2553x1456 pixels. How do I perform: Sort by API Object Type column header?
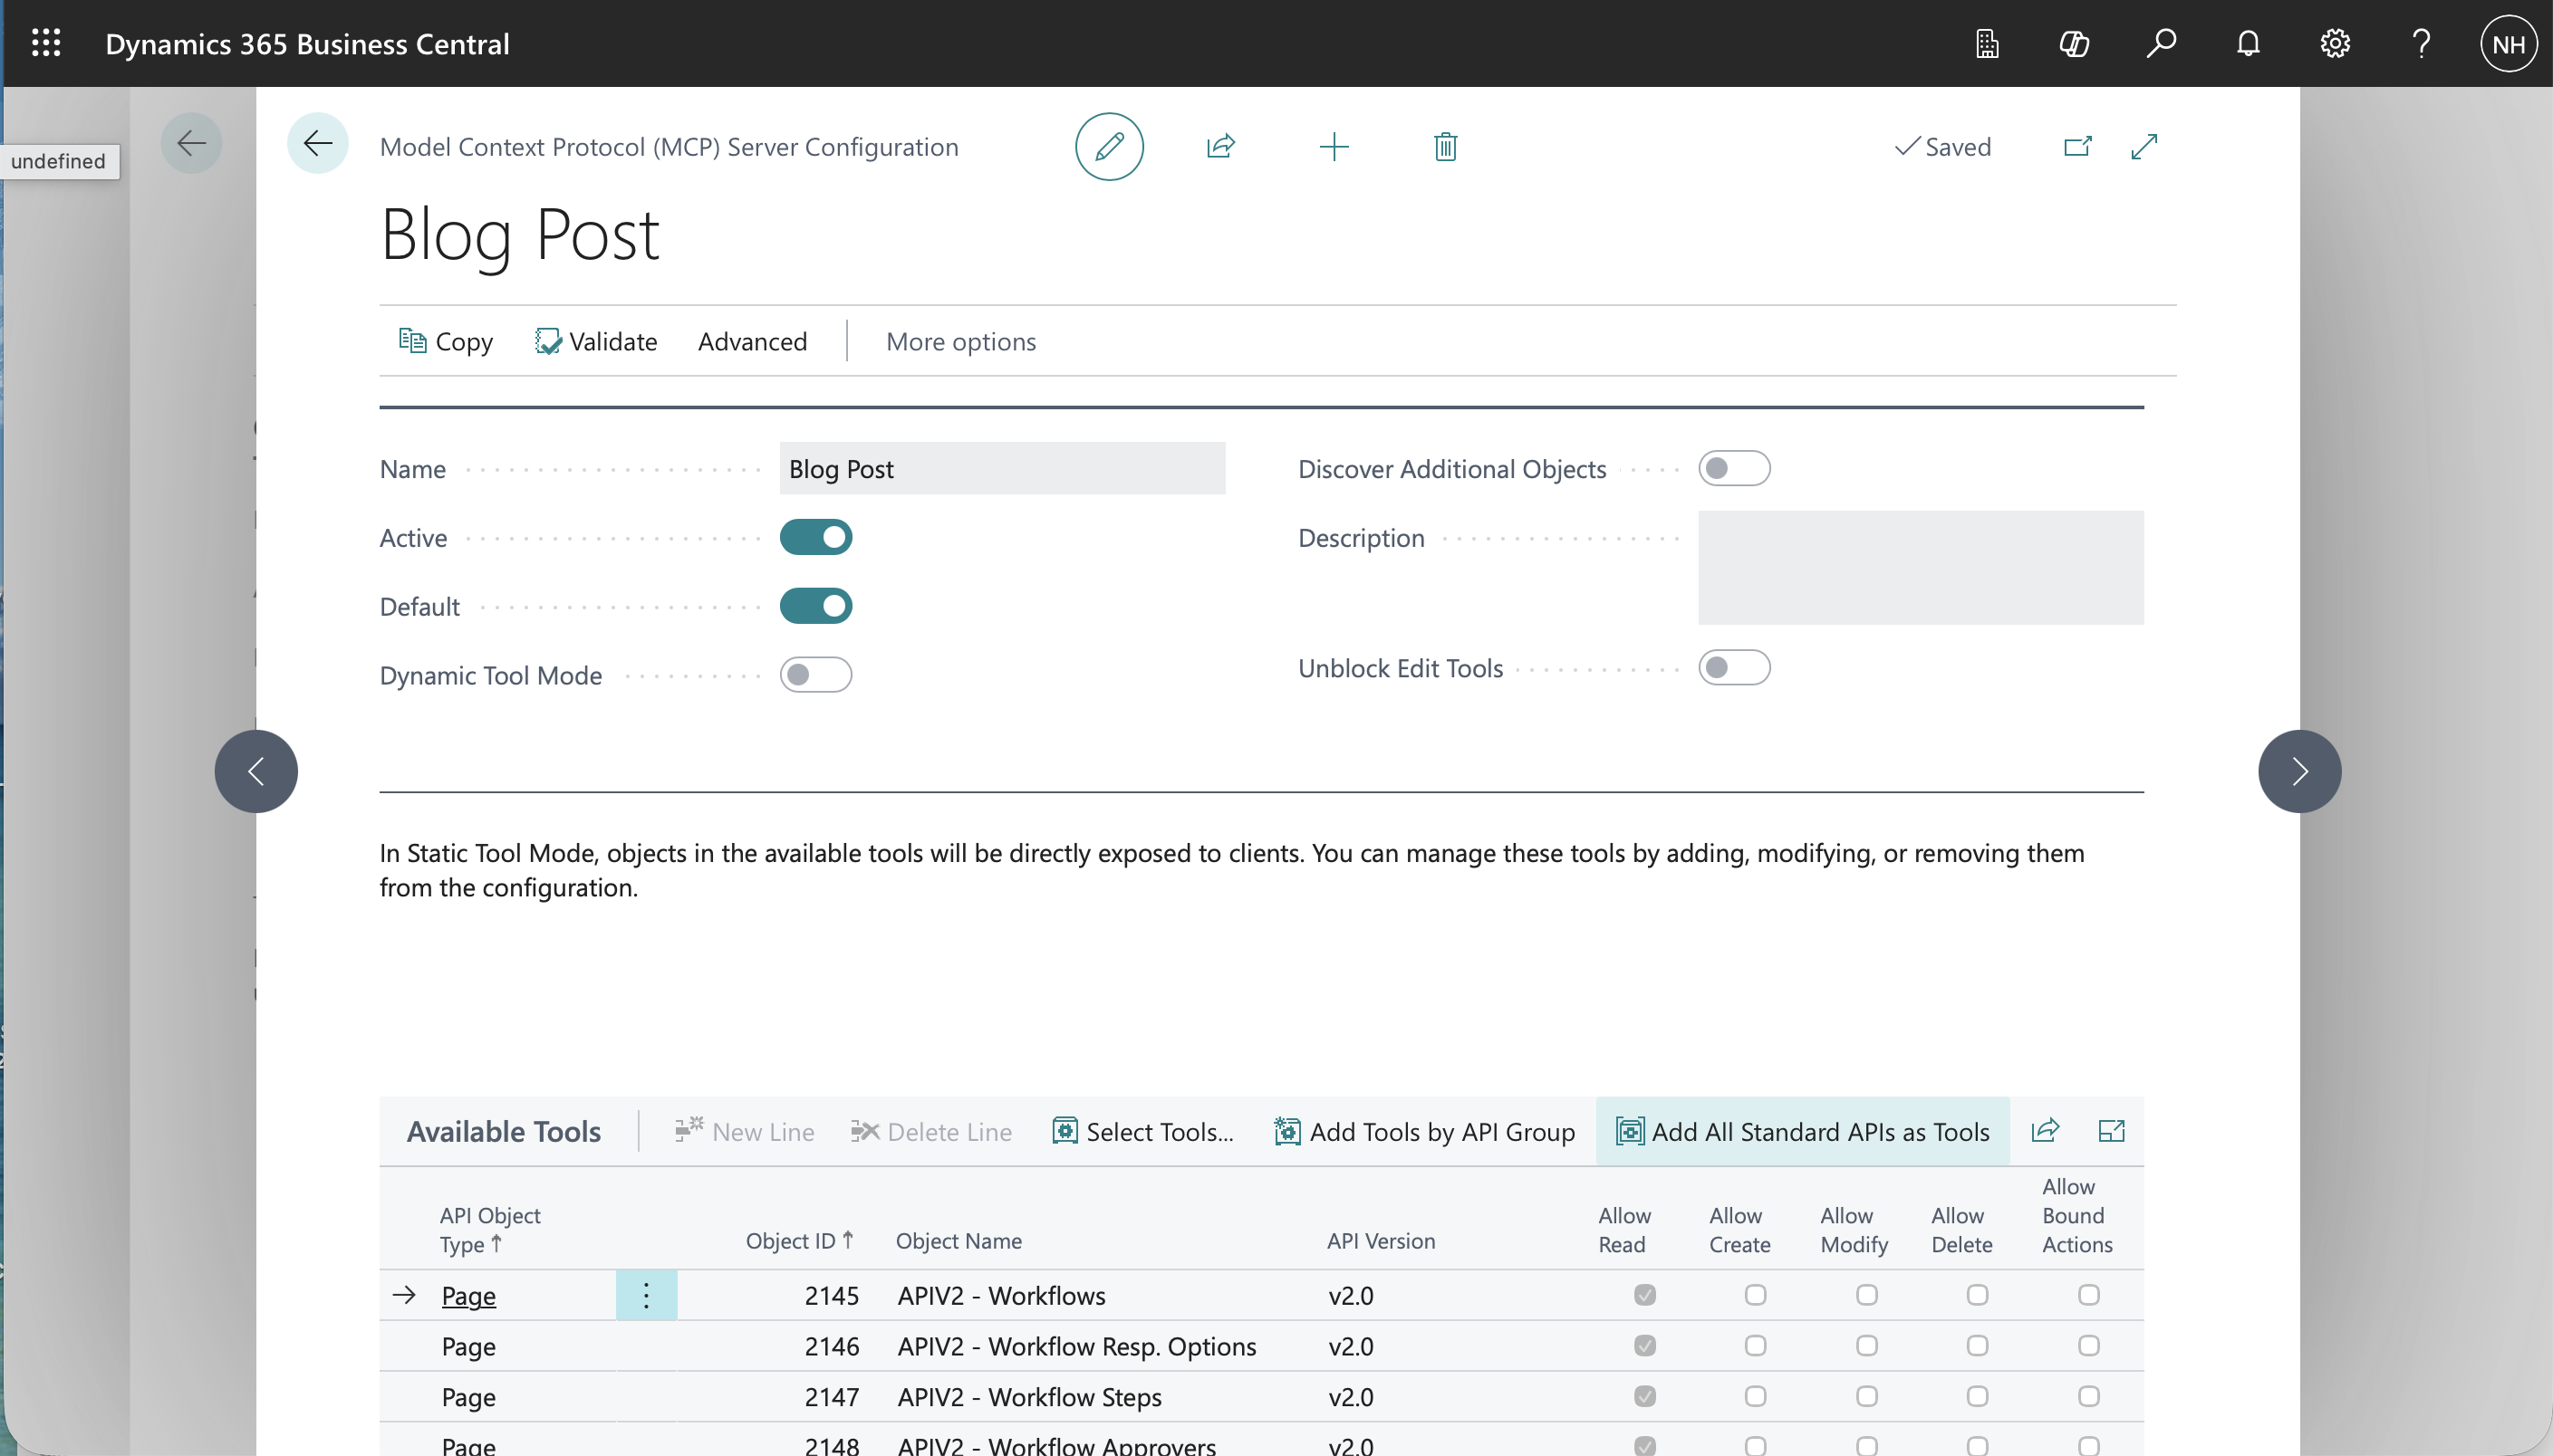[x=490, y=1230]
